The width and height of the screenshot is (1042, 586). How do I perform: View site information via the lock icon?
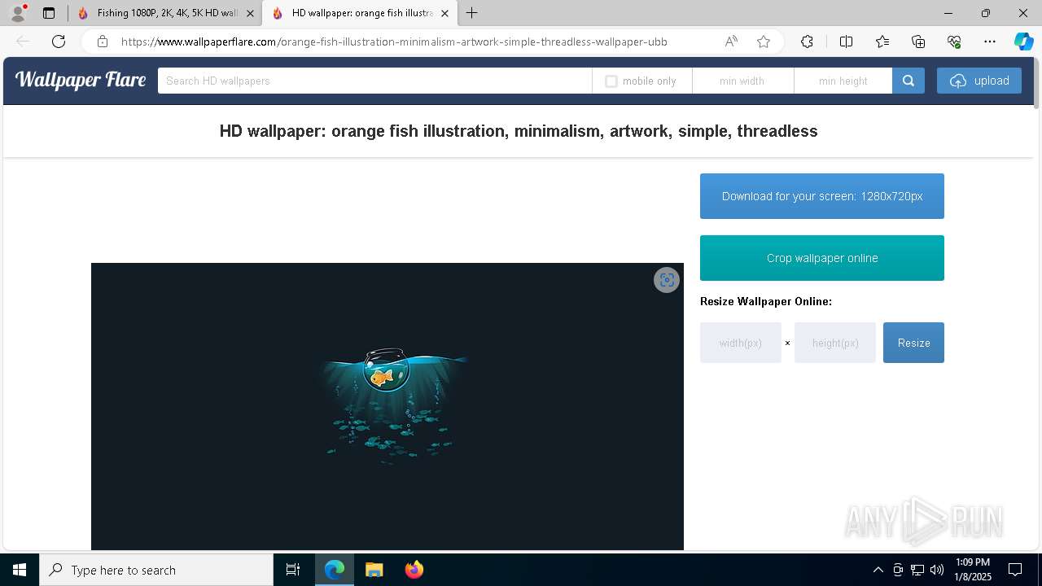[x=103, y=42]
